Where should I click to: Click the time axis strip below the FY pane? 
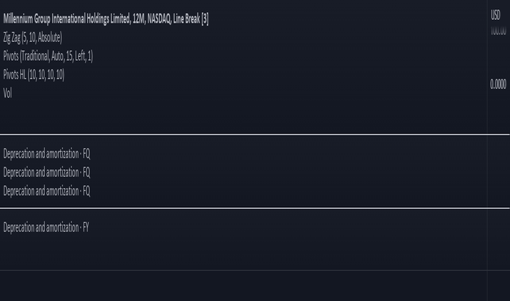(x=244, y=286)
